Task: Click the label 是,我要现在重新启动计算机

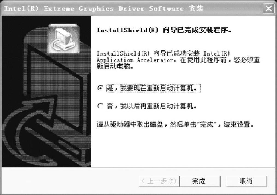Action: 153,88
